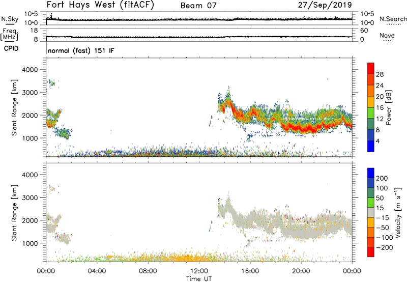Image resolution: width=407 pixels, height=282 pixels.
Task: Click the '16:00' time axis label
Action: [x=250, y=271]
